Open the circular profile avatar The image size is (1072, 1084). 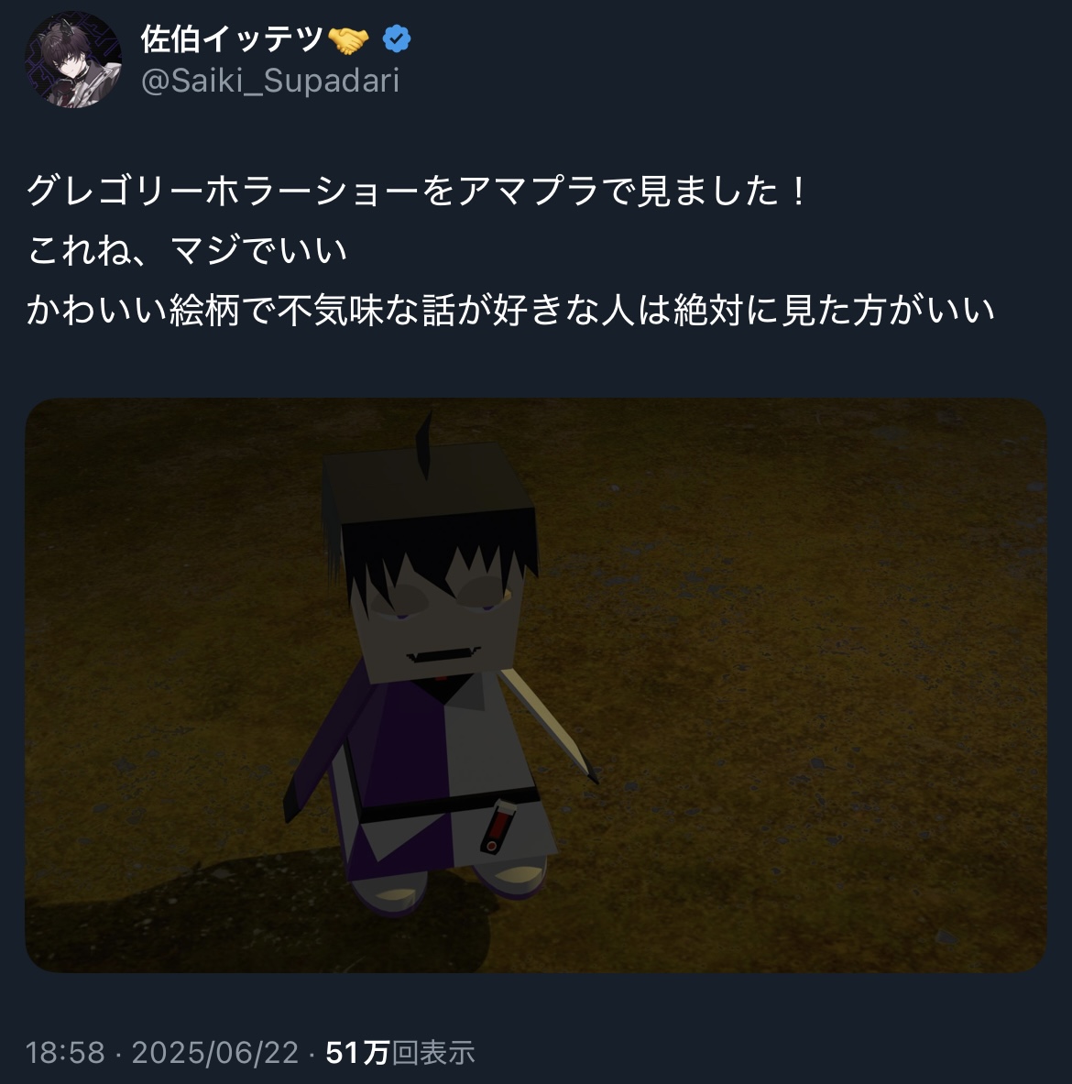(x=73, y=60)
